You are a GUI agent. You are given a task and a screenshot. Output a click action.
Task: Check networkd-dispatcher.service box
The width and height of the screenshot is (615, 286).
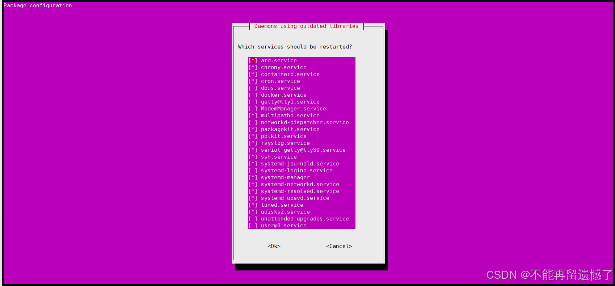[253, 122]
